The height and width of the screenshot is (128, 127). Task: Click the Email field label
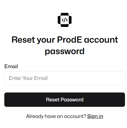tap(11, 66)
